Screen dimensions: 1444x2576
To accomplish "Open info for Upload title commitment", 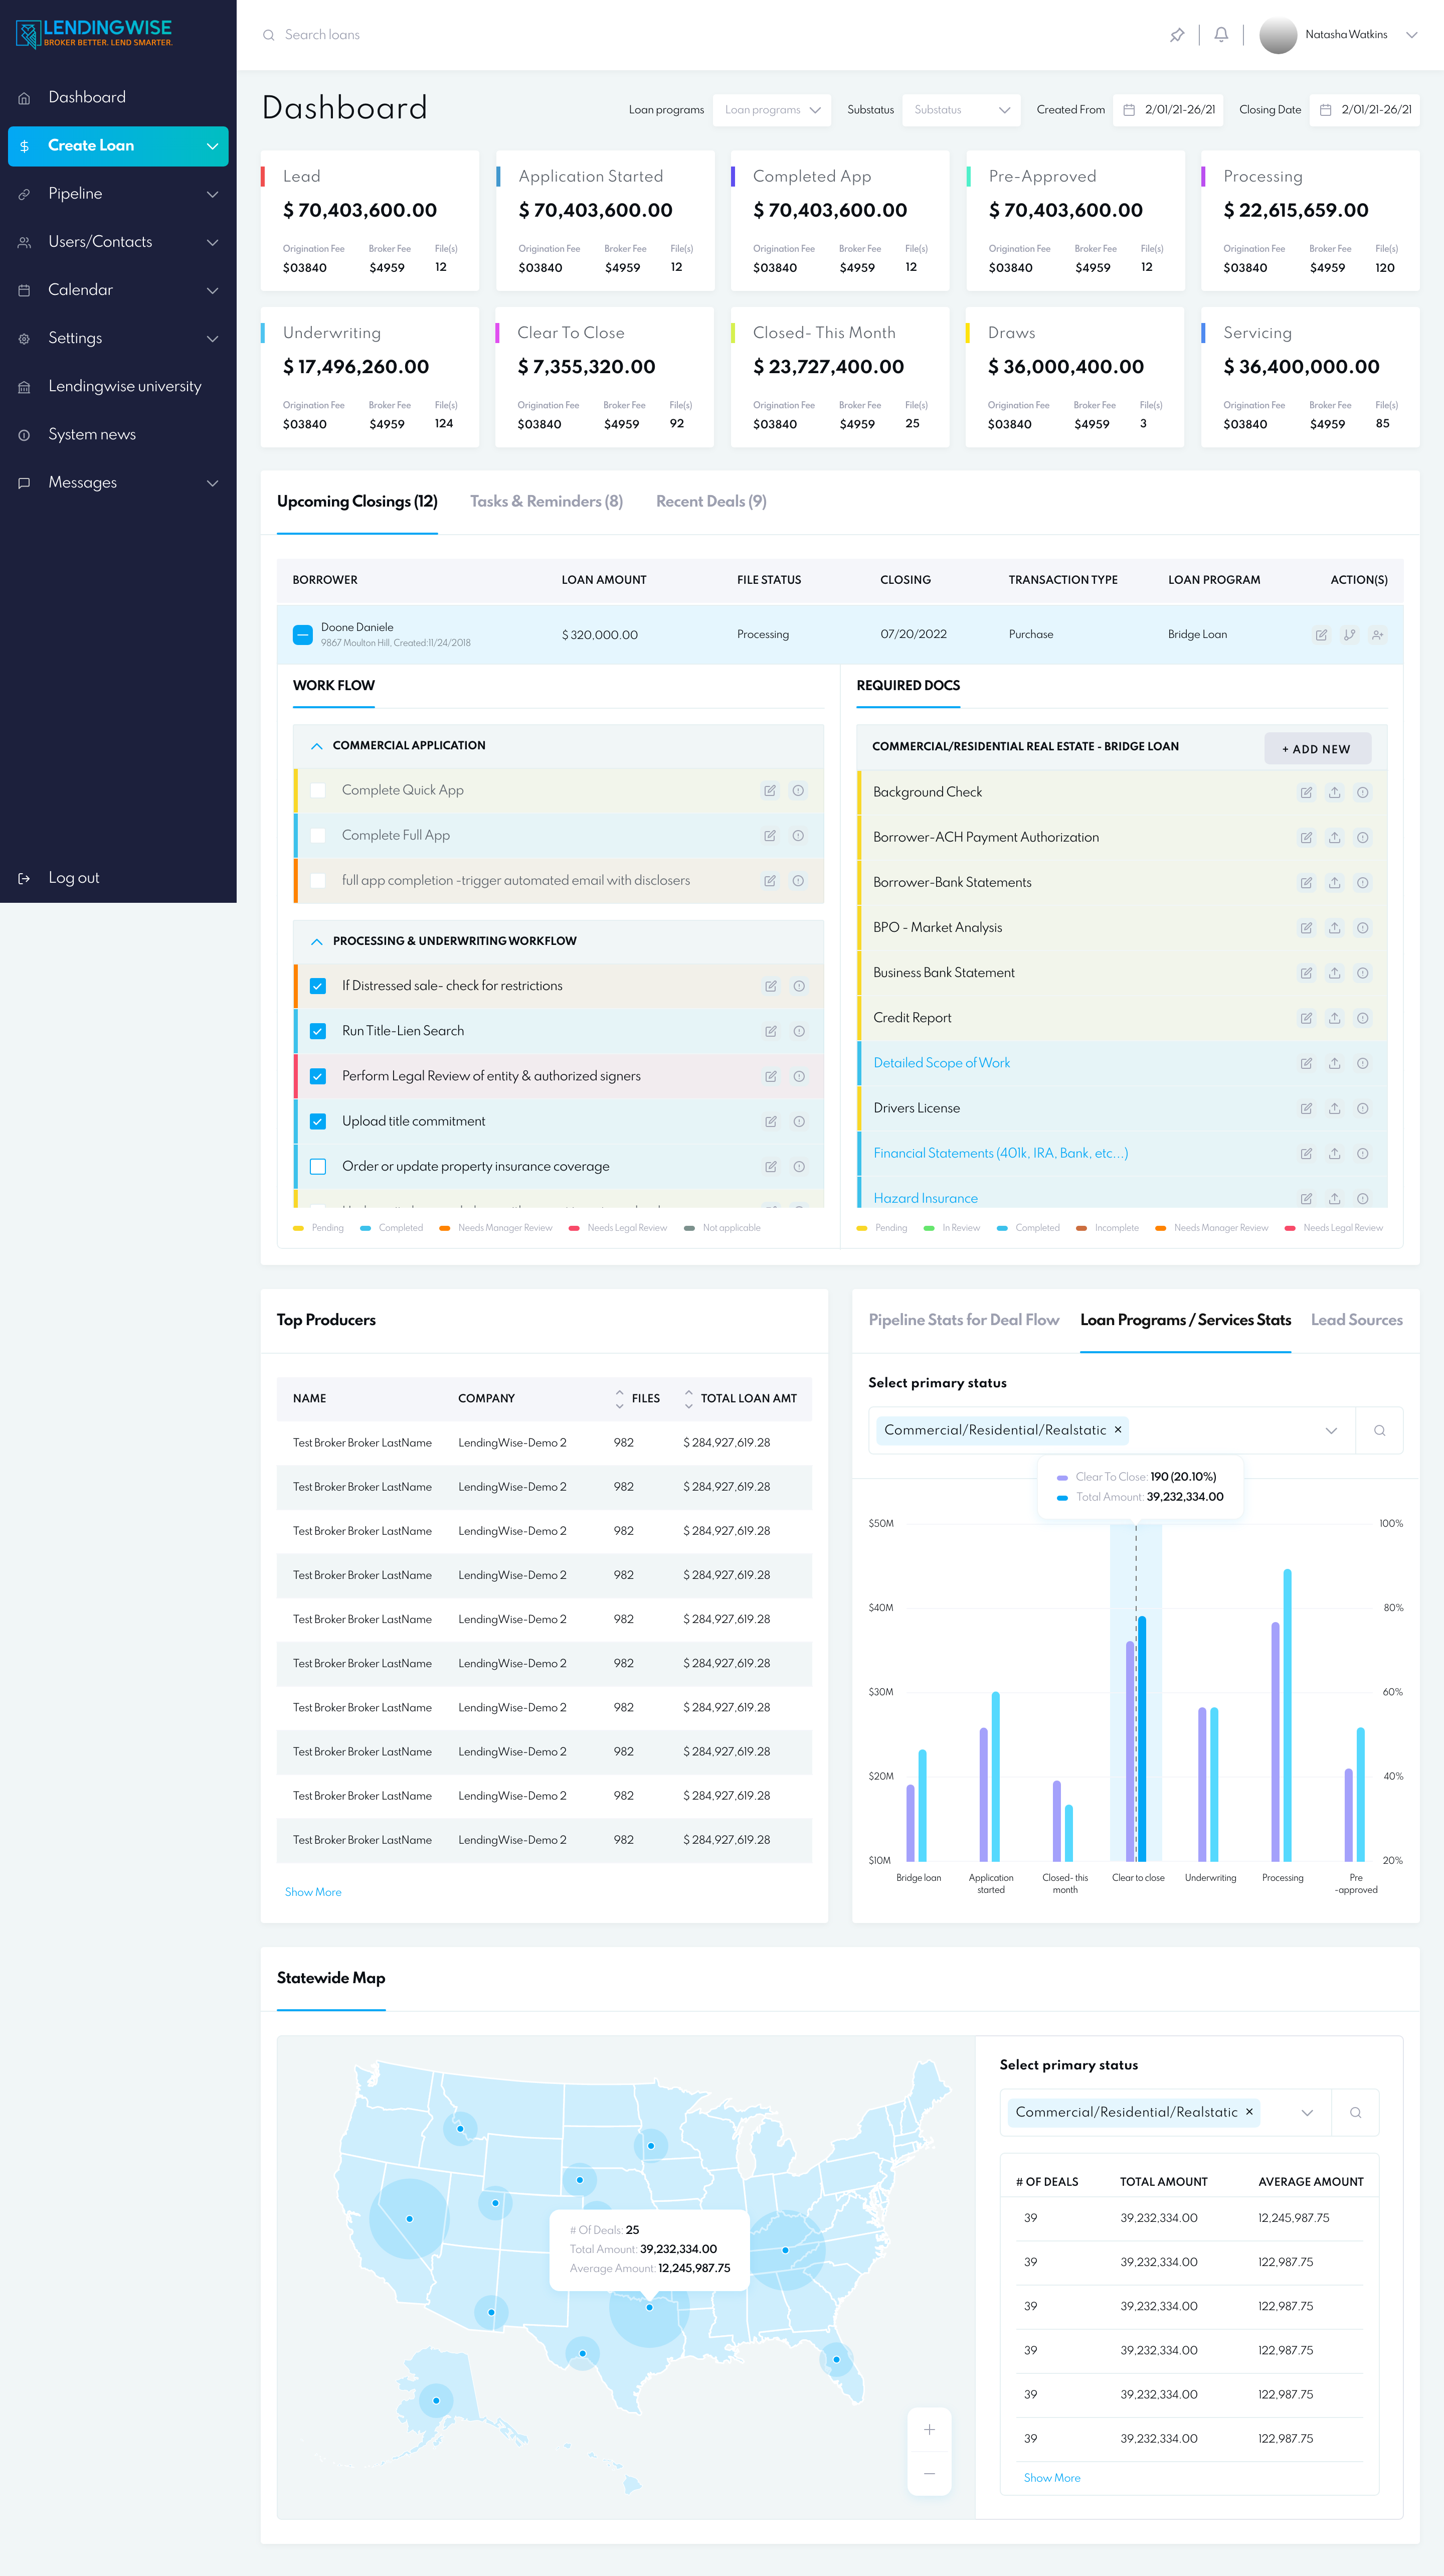I will (799, 1122).
